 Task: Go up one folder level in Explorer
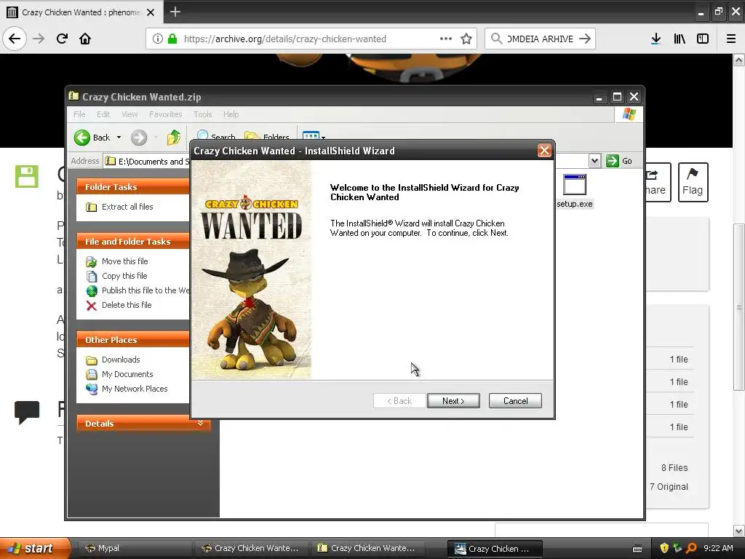click(174, 138)
